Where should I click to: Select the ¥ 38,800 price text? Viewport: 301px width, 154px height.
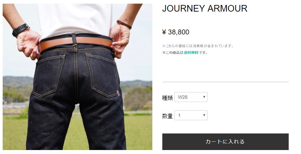pyautogui.click(x=176, y=32)
